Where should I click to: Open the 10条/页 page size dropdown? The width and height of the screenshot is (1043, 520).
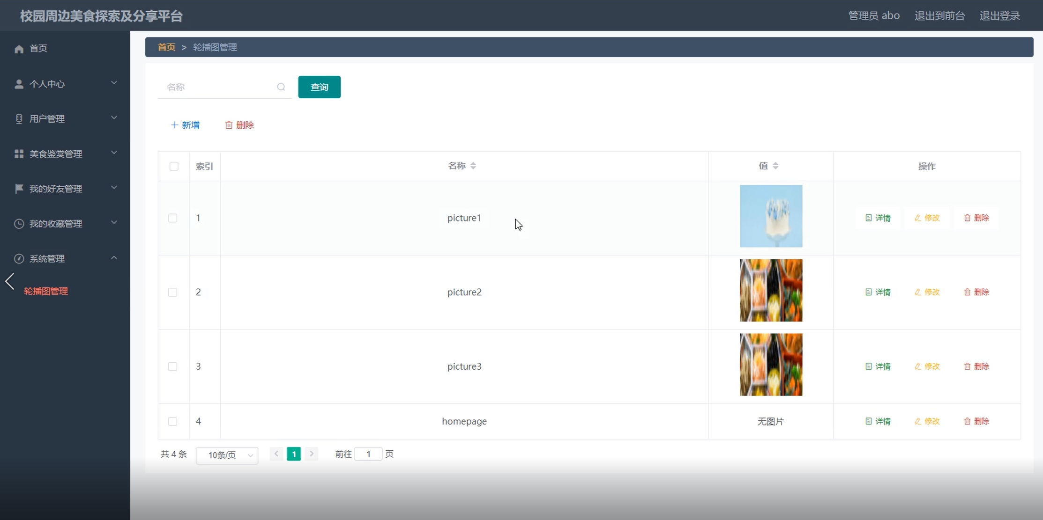(227, 455)
